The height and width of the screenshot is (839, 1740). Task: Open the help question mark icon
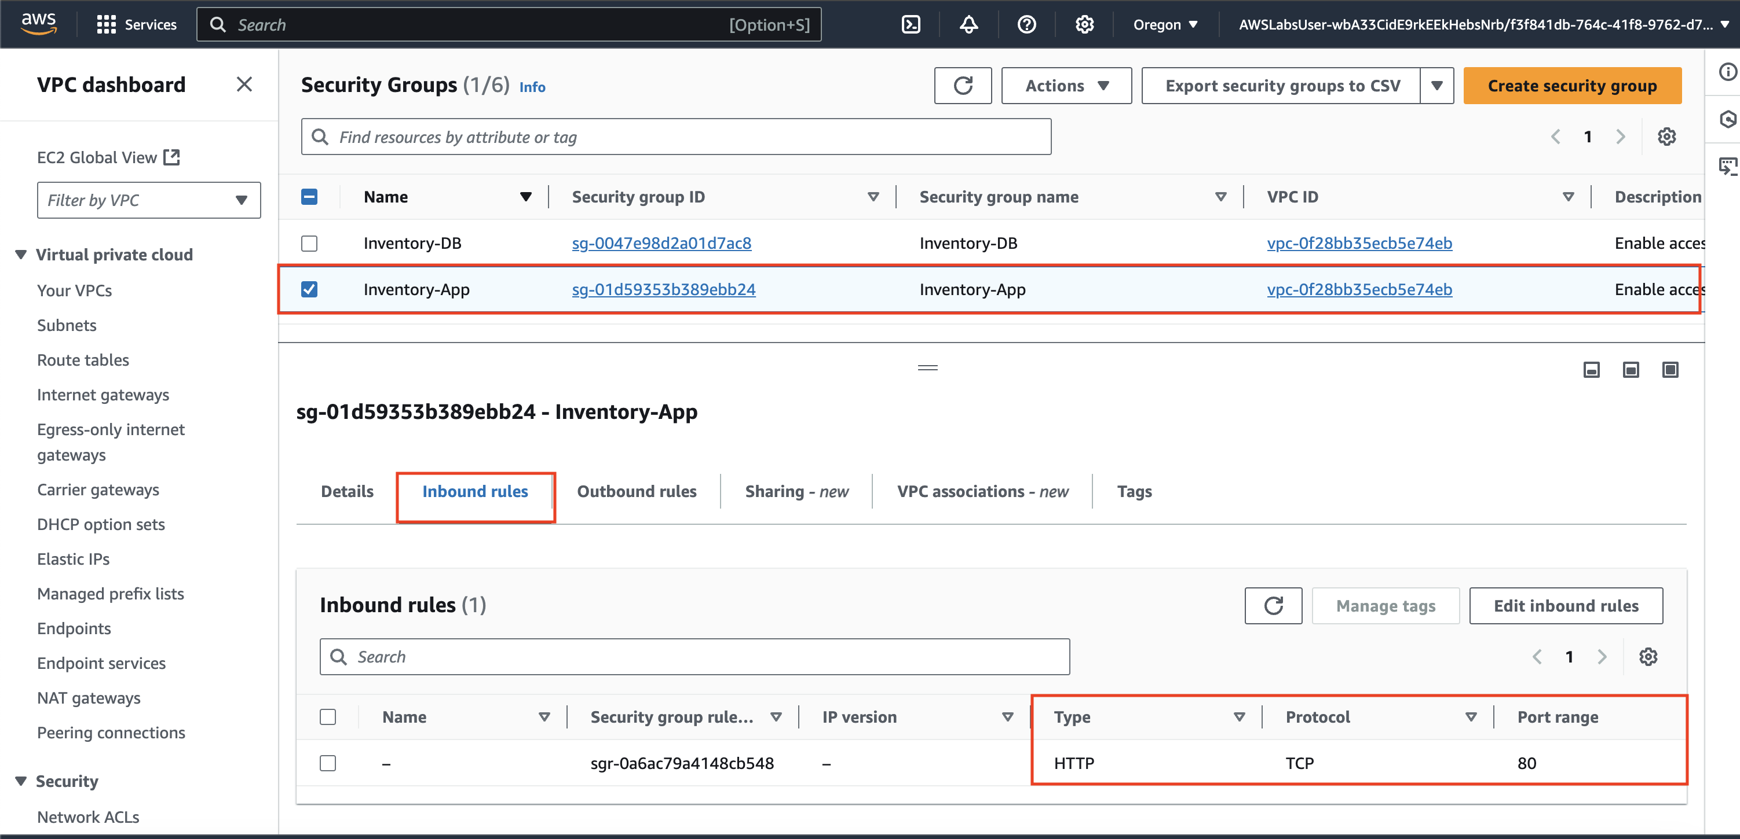click(1026, 25)
